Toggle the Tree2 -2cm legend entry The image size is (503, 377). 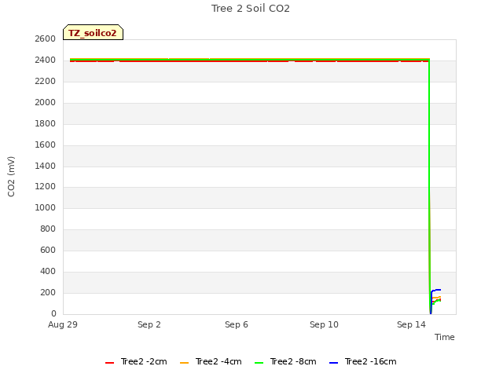point(136,362)
